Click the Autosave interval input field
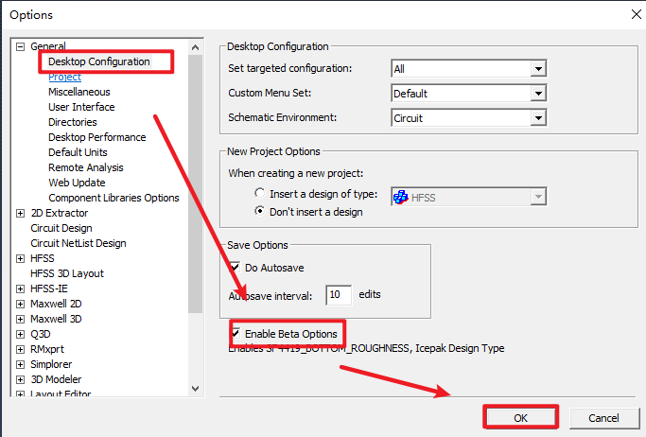 click(x=339, y=295)
